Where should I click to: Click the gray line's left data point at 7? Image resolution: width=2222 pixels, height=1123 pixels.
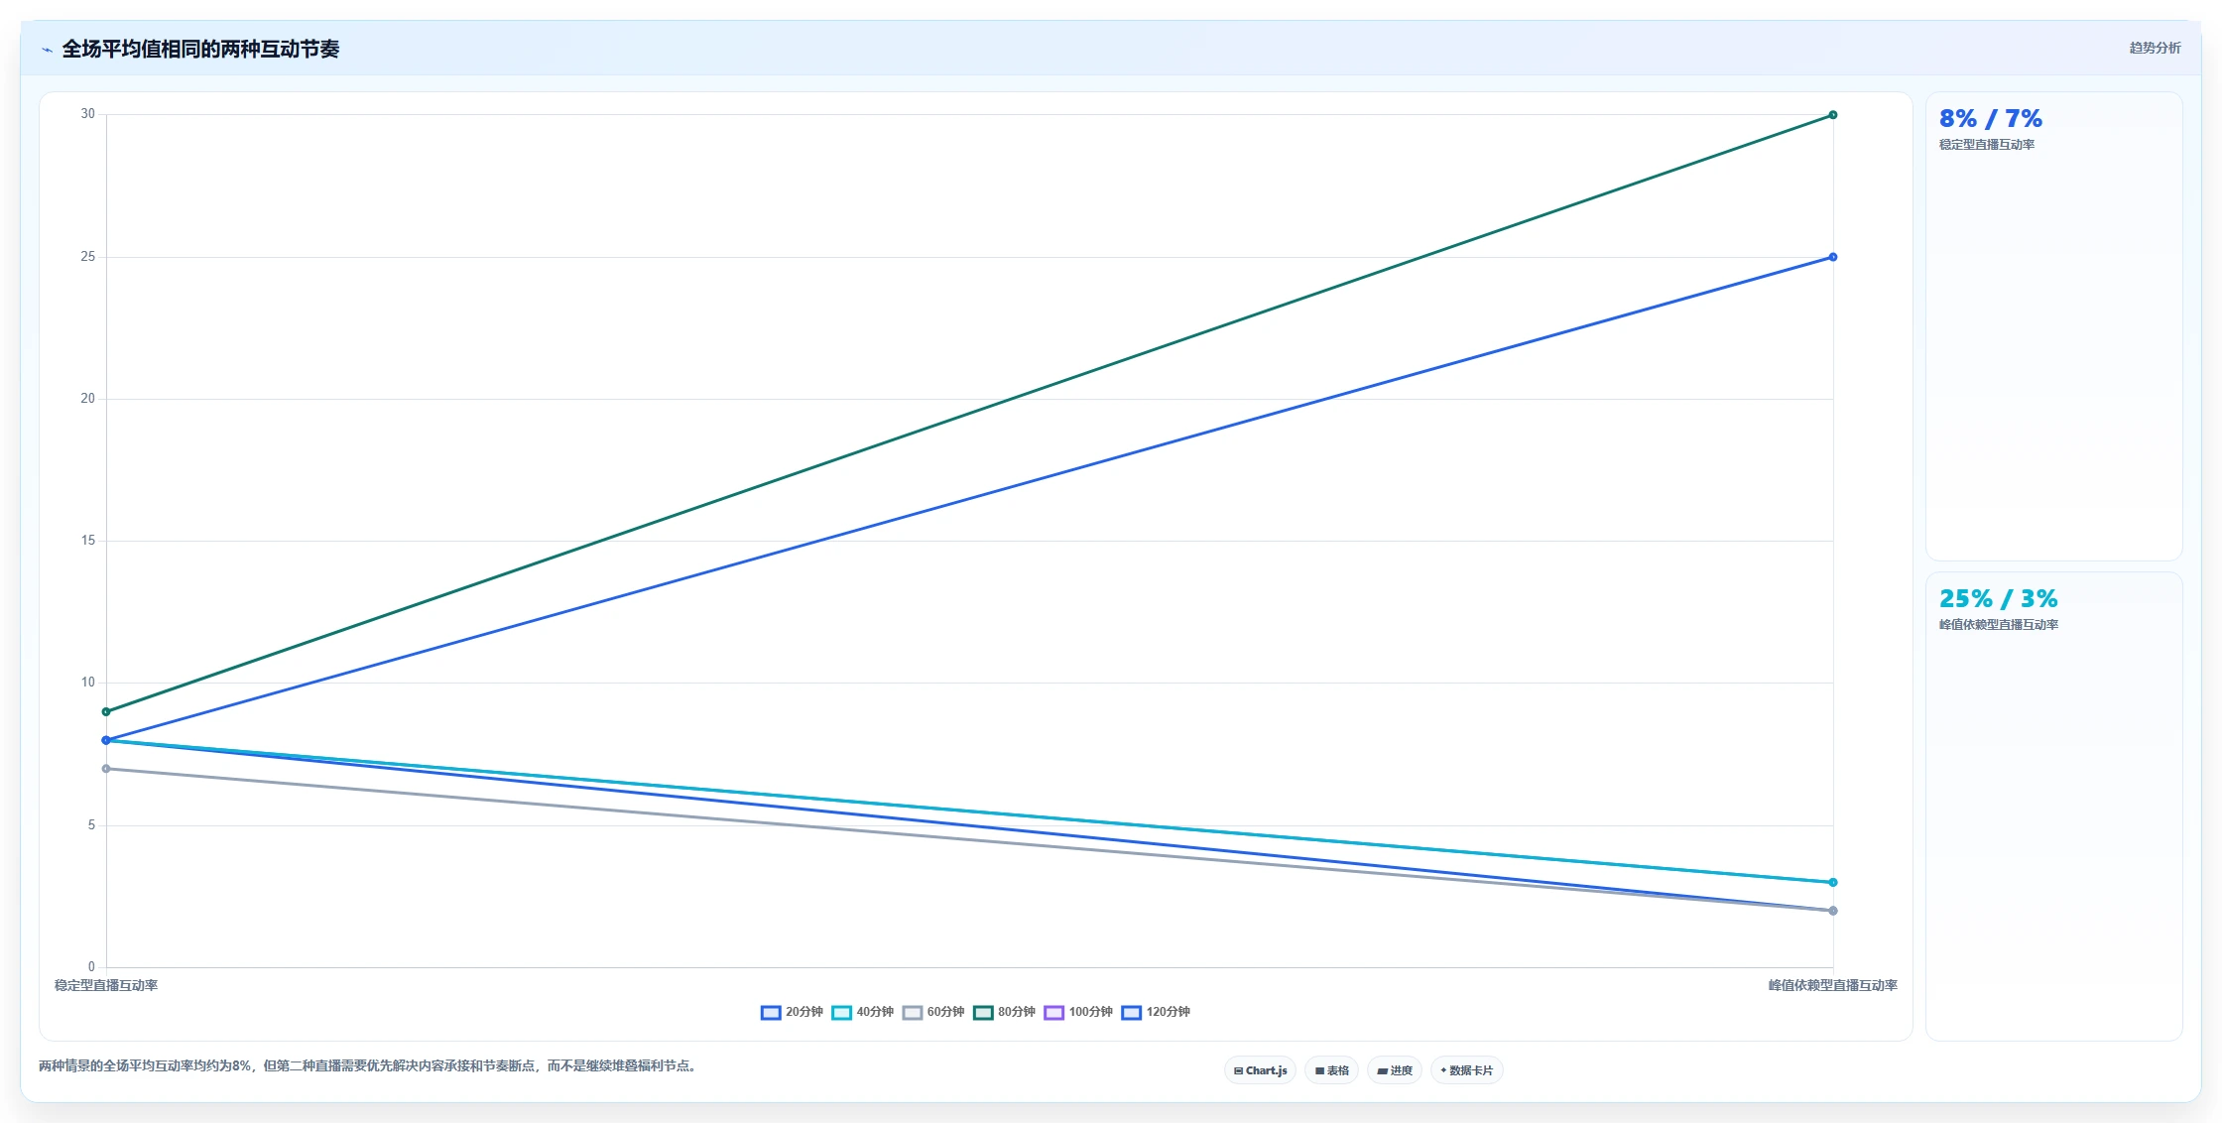106,769
